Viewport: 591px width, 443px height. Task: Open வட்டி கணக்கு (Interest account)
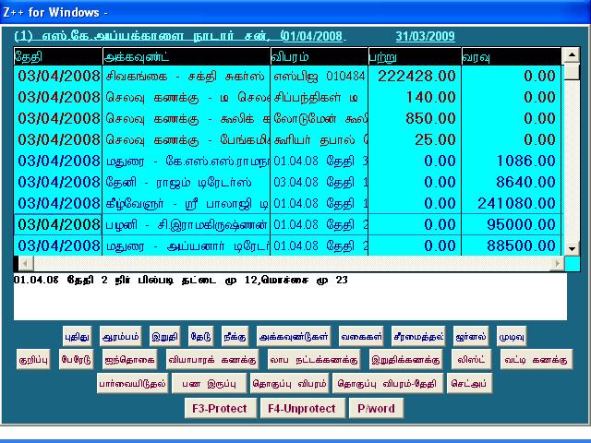point(536,359)
